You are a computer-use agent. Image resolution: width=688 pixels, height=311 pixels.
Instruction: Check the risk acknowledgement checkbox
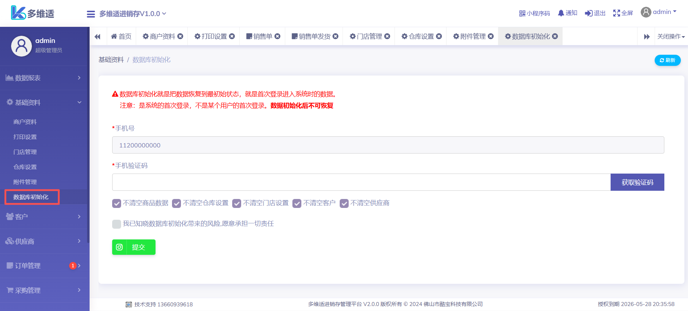click(x=116, y=224)
